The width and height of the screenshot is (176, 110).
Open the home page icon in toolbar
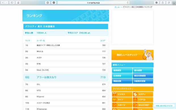pyautogui.click(x=18, y=3)
